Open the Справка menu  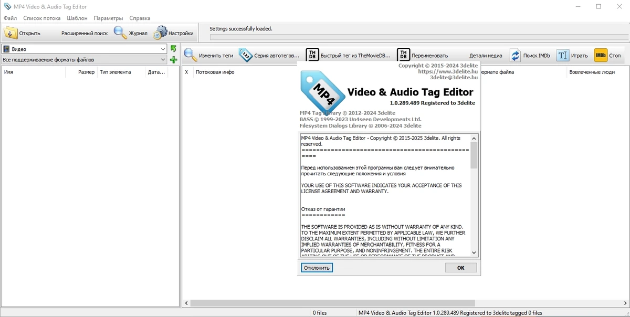[140, 18]
